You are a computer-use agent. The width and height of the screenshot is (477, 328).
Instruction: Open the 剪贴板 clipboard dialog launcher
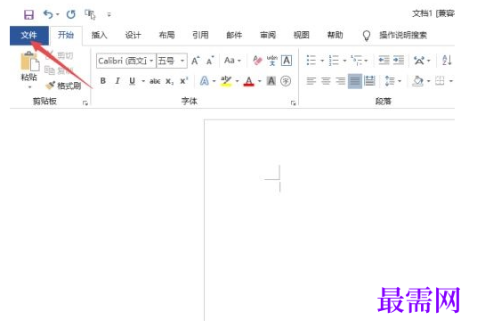(85, 103)
